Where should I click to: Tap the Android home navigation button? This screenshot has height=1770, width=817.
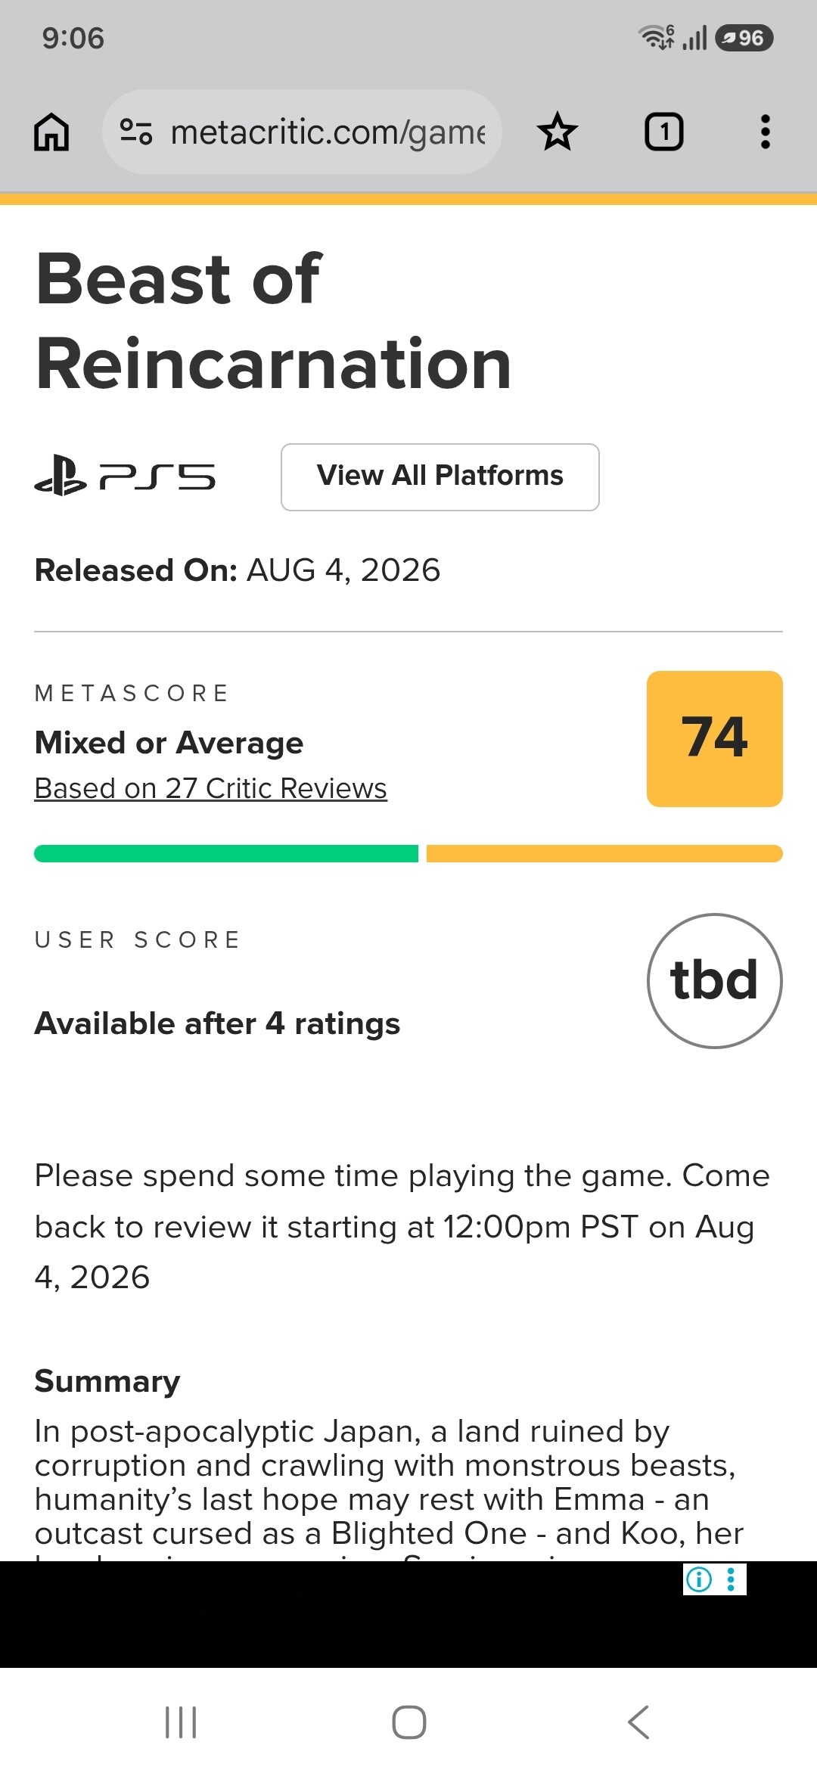[x=408, y=1722]
